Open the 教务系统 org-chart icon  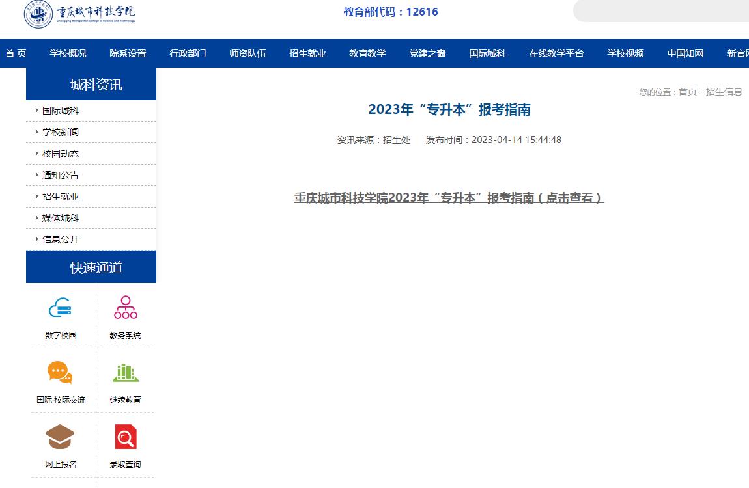126,307
